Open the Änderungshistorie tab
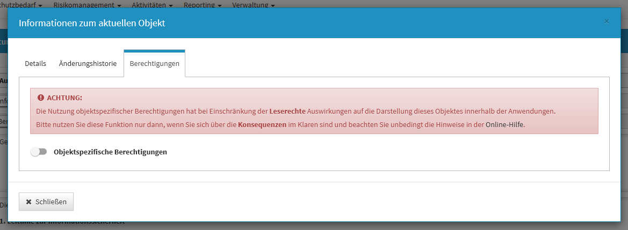The width and height of the screenshot is (628, 230). [x=88, y=64]
